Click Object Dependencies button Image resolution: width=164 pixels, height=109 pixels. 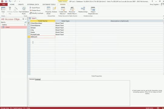coord(93,11)
